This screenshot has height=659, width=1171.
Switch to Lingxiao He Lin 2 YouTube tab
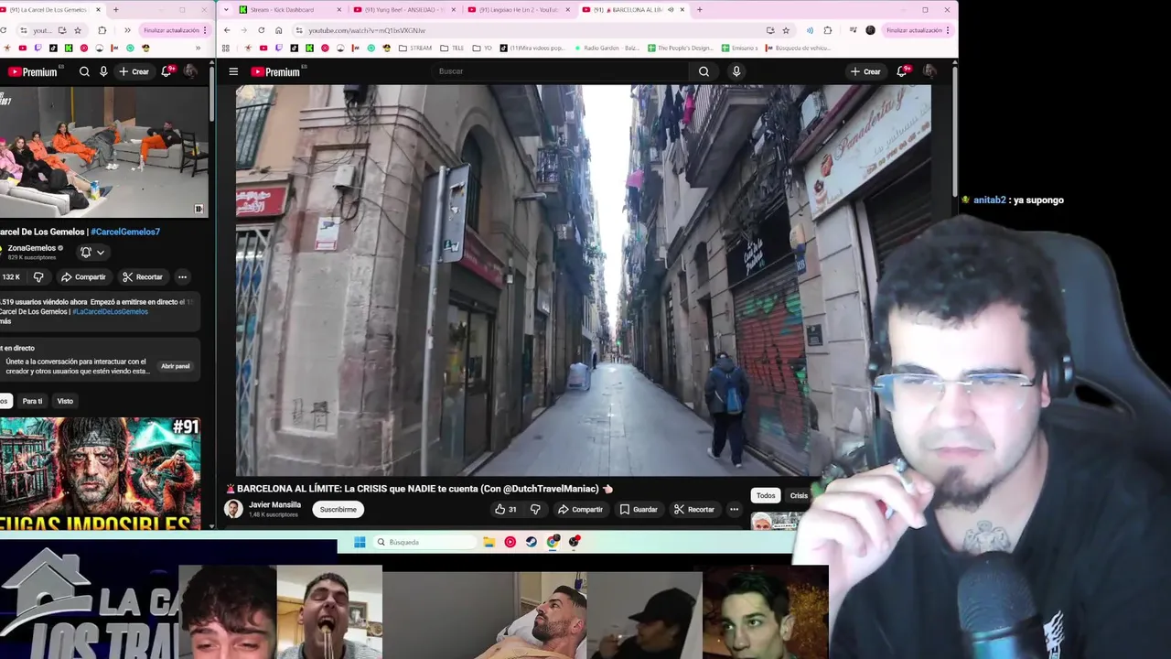(x=519, y=9)
